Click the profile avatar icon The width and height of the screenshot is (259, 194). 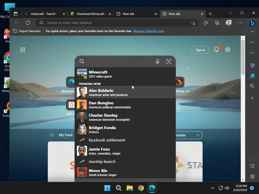click(x=229, y=23)
